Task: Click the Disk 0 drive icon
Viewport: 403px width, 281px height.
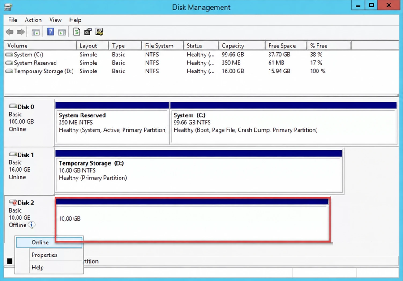Action: tap(13, 106)
